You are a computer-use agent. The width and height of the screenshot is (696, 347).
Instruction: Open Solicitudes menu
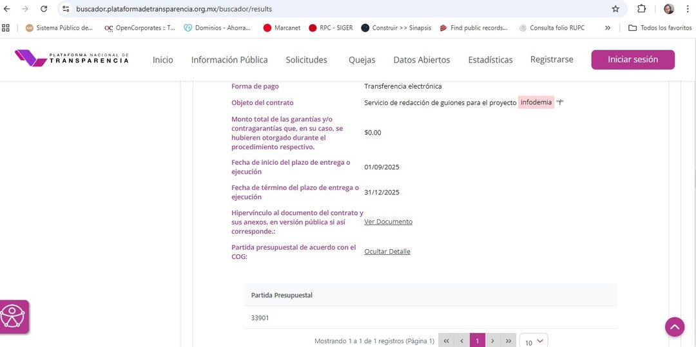(x=306, y=60)
